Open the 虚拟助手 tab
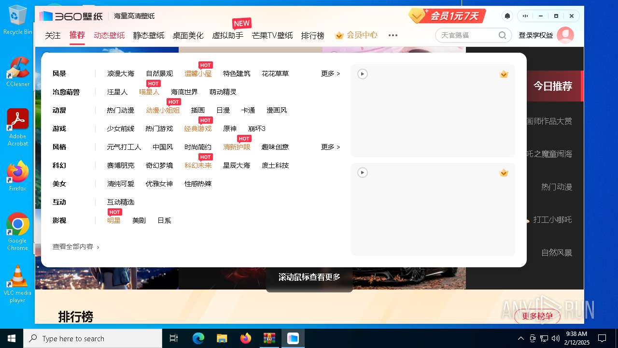Screen dimensions: 618x348 [x=228, y=35]
